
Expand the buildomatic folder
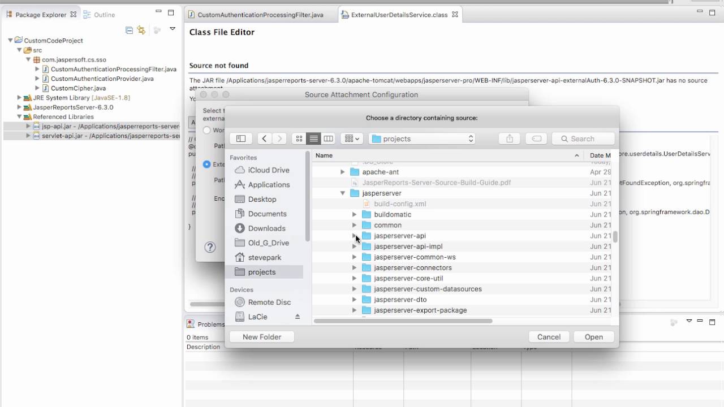pyautogui.click(x=354, y=215)
